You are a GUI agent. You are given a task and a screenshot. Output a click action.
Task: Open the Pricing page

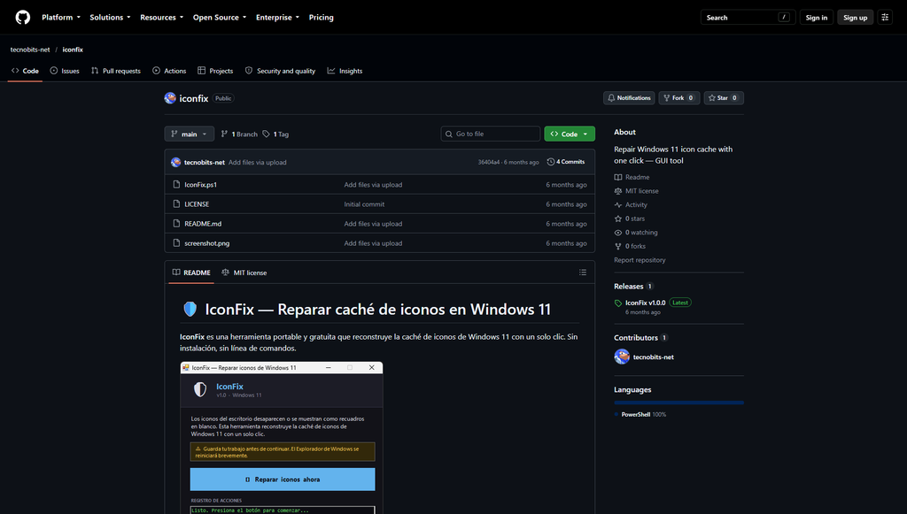pyautogui.click(x=321, y=18)
